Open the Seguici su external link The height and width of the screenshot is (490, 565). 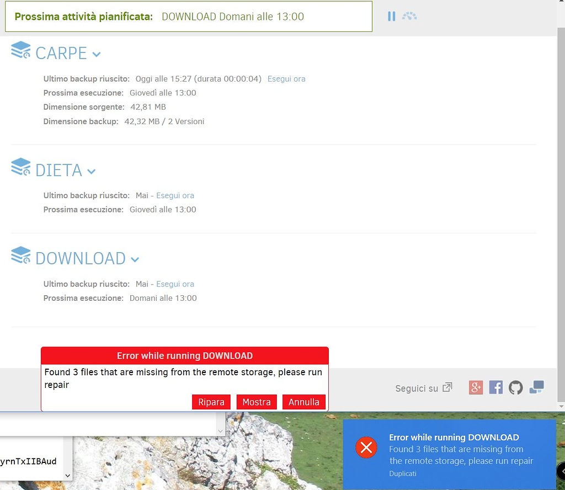423,388
